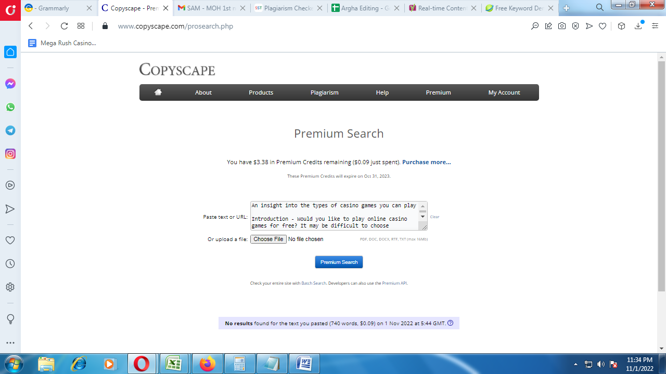Viewport: 666px width, 374px height.
Task: Open Help menu in nav bar
Action: point(382,92)
